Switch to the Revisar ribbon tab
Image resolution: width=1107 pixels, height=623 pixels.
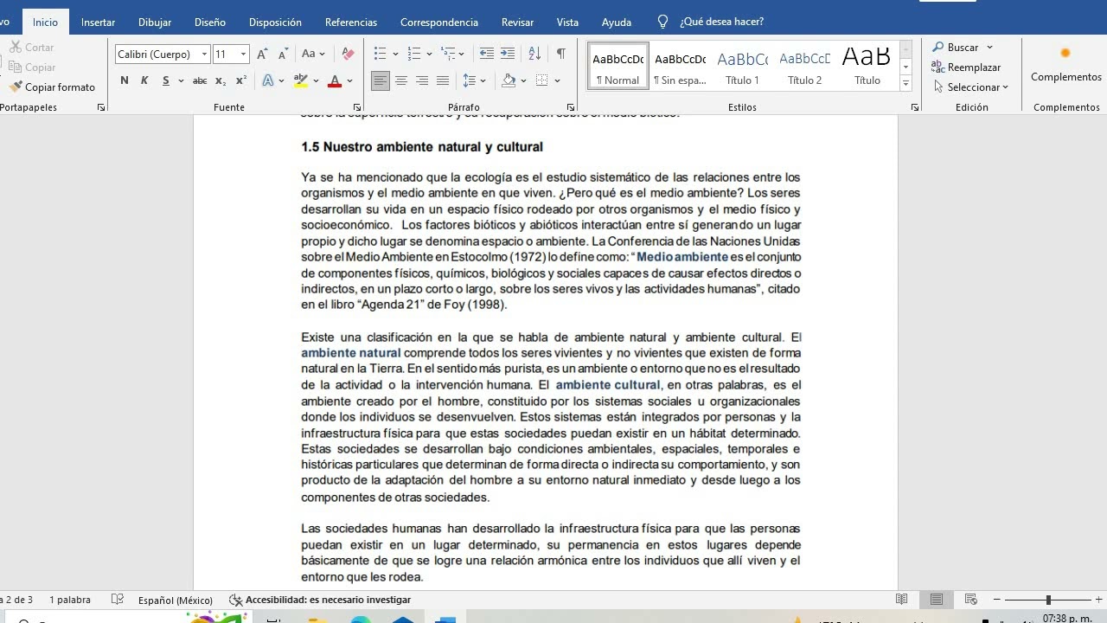(517, 22)
